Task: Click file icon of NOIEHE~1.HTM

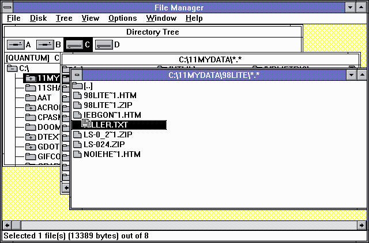Action: click(77, 154)
